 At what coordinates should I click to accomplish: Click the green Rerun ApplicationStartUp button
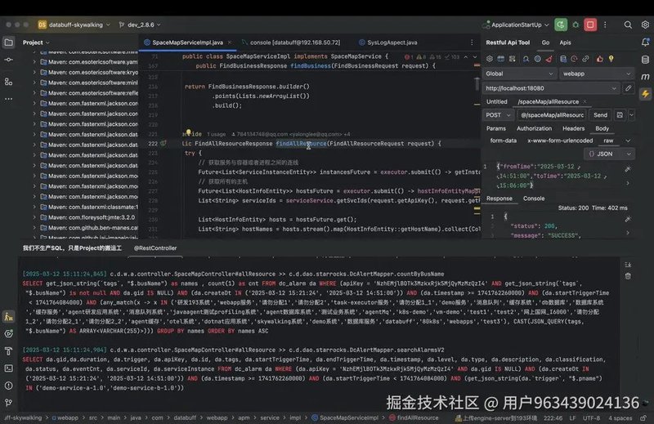pyautogui.click(x=561, y=25)
